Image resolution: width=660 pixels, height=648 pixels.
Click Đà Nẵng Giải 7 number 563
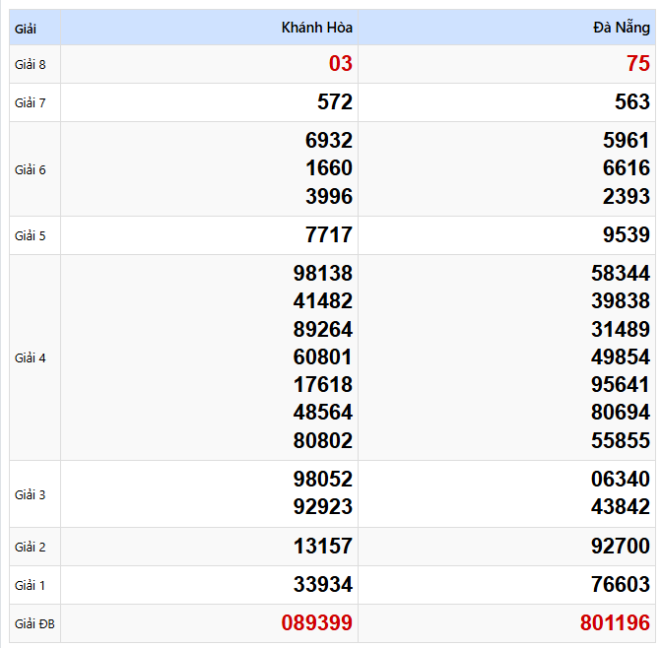tap(632, 101)
